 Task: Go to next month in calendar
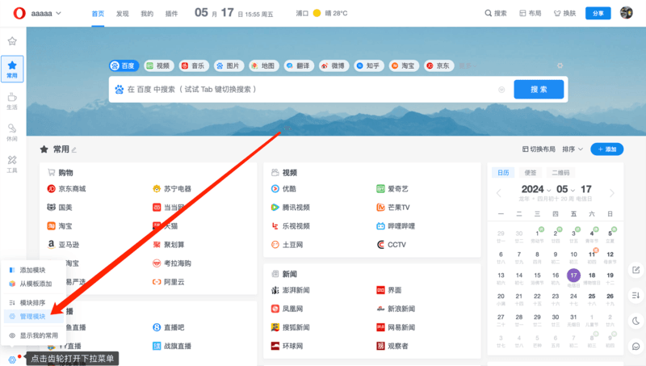point(612,193)
